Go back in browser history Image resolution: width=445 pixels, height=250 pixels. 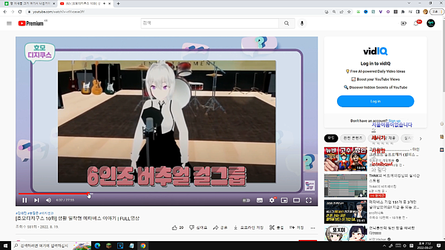point(5,12)
